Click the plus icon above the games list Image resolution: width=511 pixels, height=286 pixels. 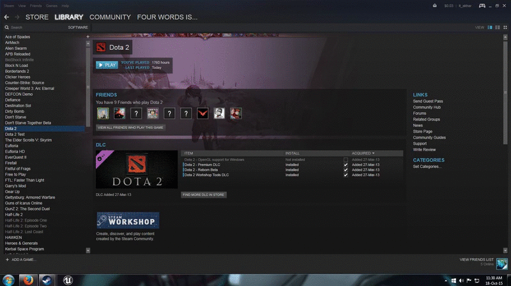(x=88, y=36)
